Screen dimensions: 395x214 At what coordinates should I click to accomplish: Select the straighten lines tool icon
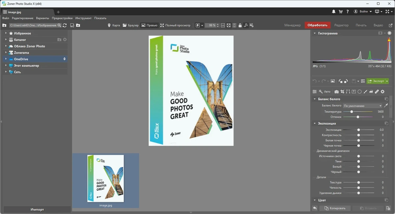pos(348,92)
